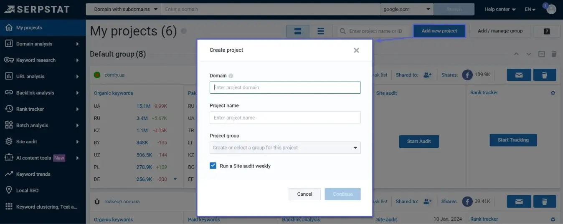Open Keyword research menu item
This screenshot has width=563, height=224.
point(43,60)
